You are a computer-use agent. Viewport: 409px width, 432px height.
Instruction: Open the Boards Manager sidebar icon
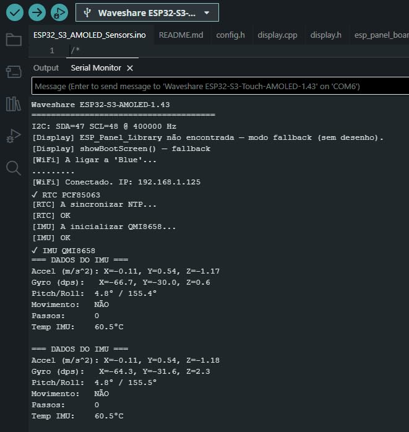pos(14,72)
